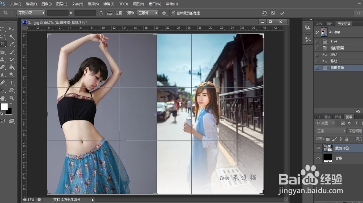
Task: Lock all padlock icon
Action: [347, 139]
